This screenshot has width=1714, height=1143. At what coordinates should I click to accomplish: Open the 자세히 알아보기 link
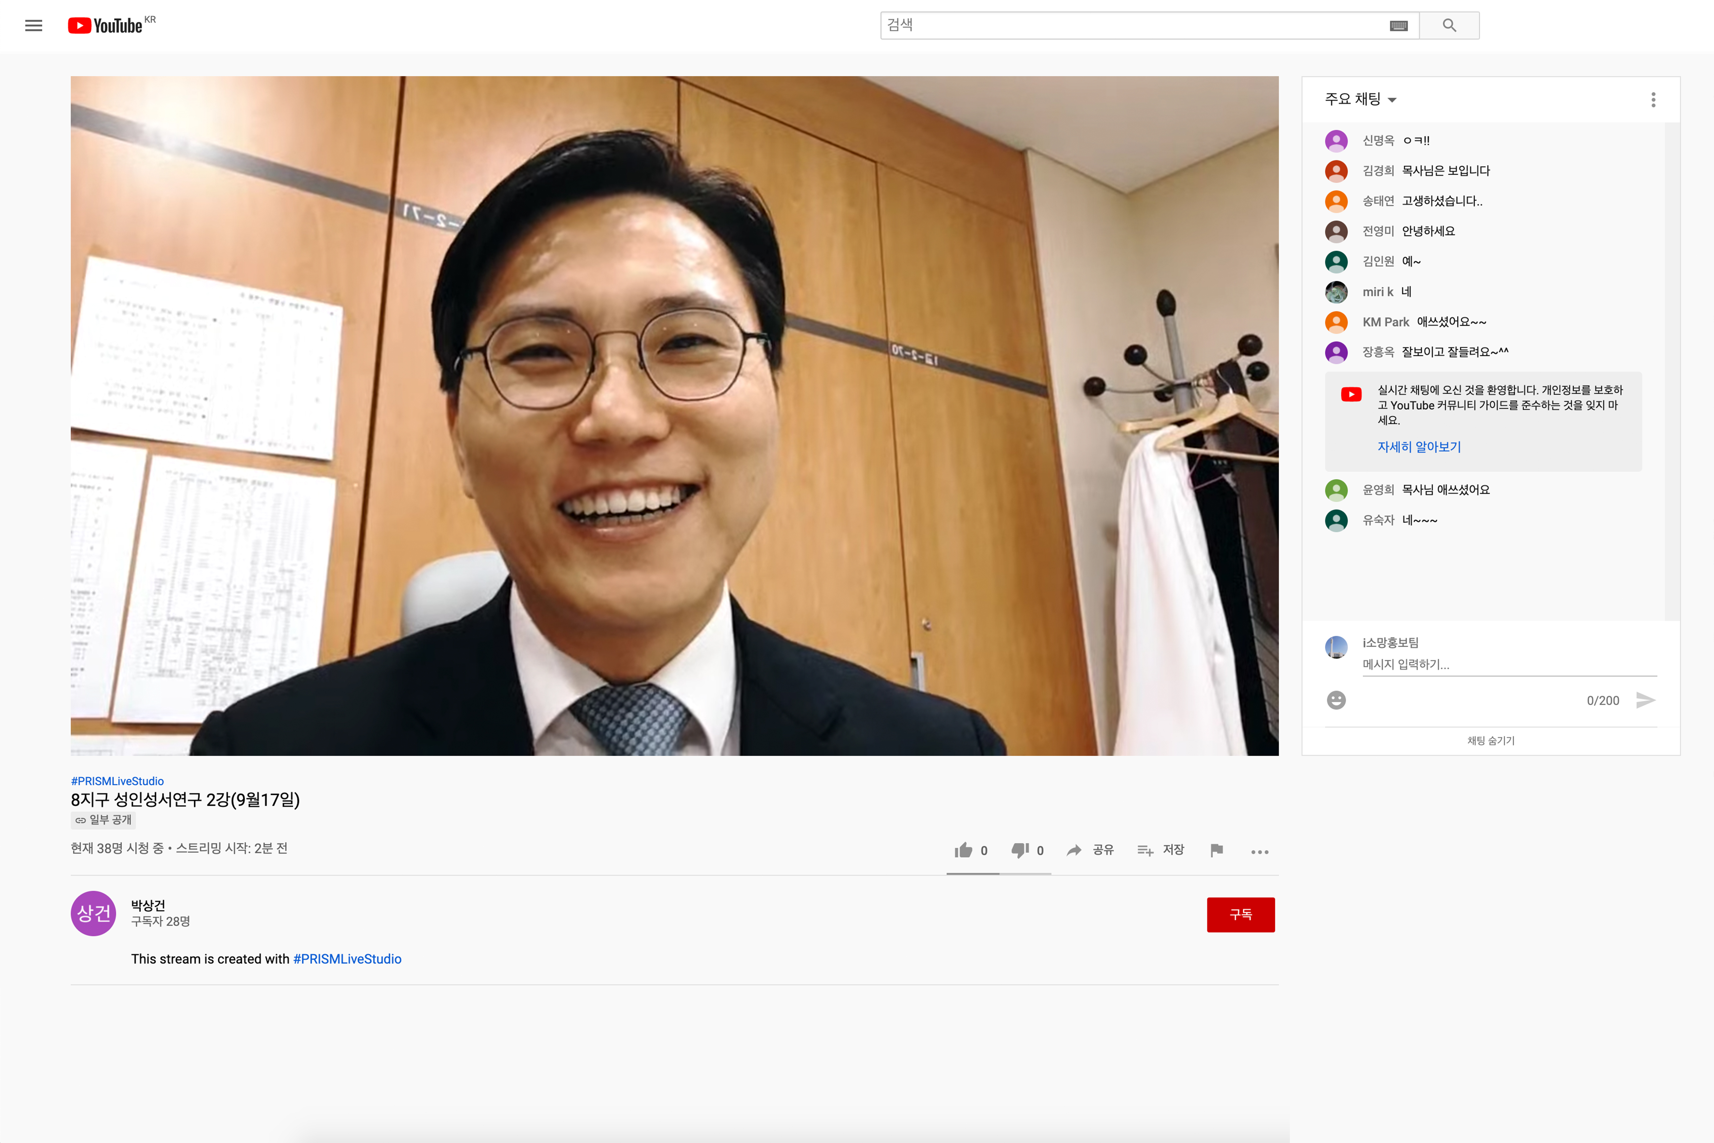coord(1419,447)
